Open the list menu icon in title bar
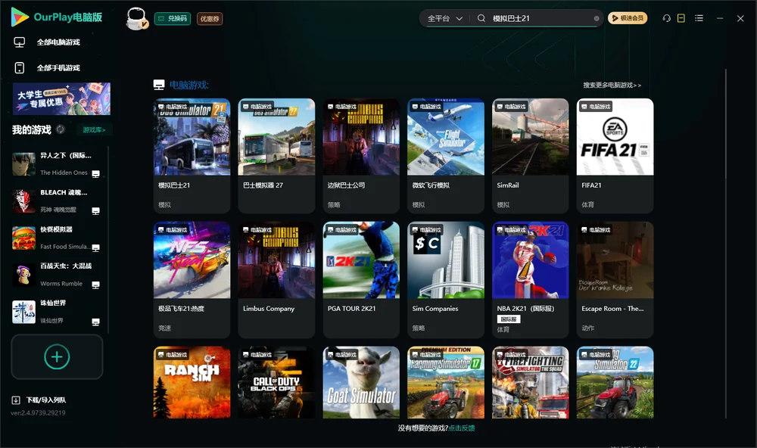This screenshot has height=448, width=757. (x=699, y=18)
